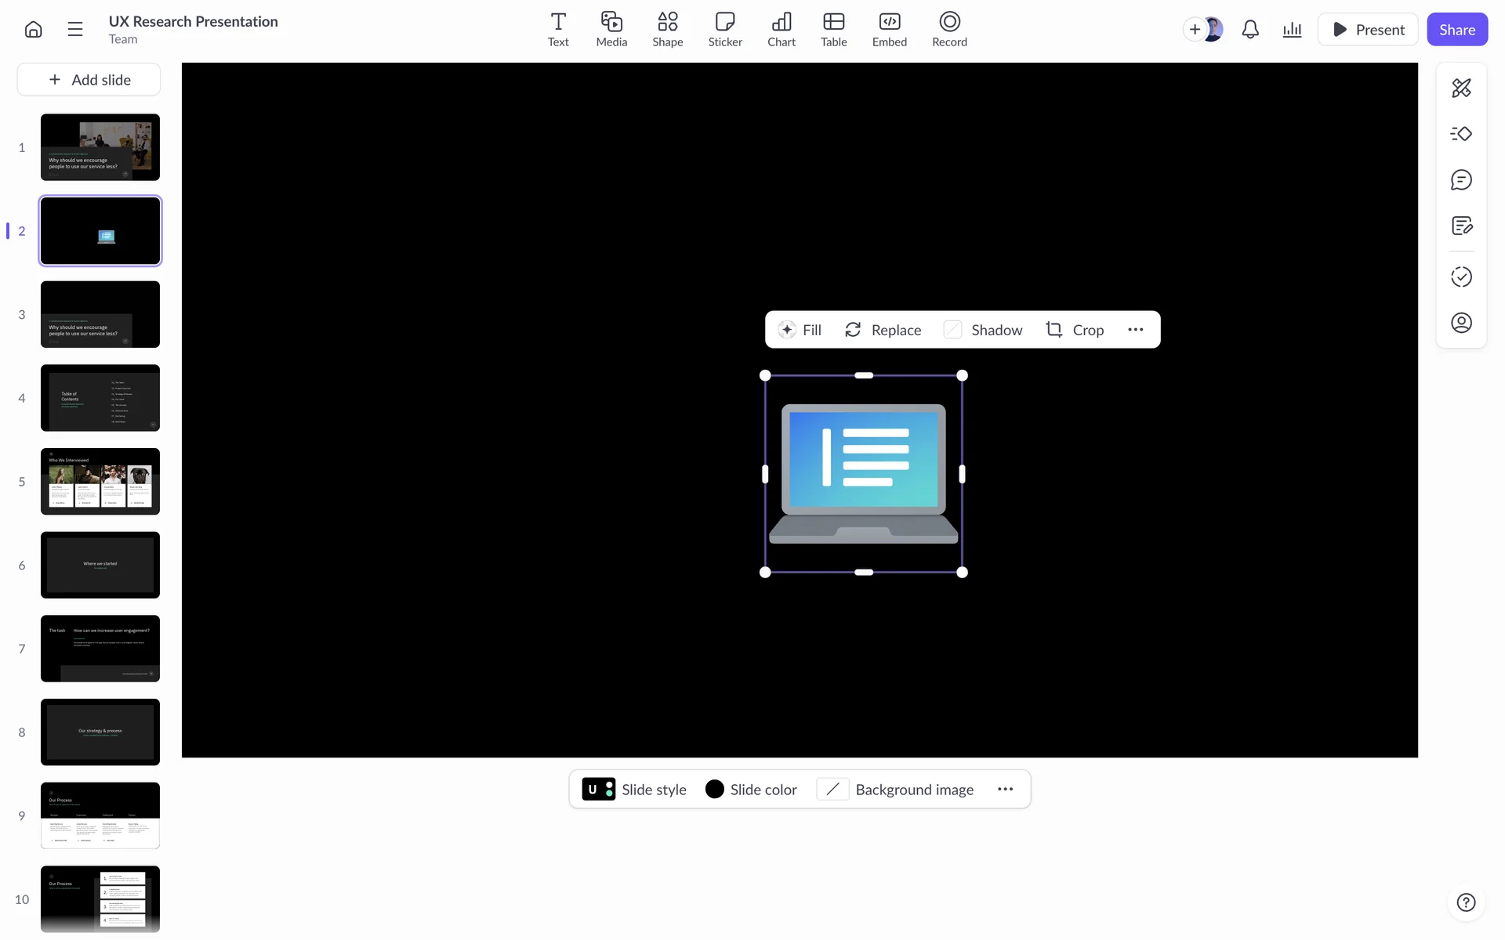Expand more options in slide toolbar
1505x940 pixels.
click(1005, 790)
